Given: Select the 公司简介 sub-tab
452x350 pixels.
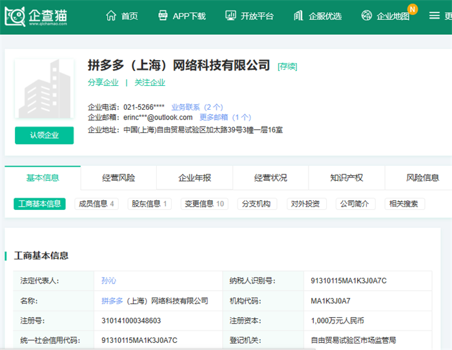Looking at the screenshot, I should [x=355, y=204].
